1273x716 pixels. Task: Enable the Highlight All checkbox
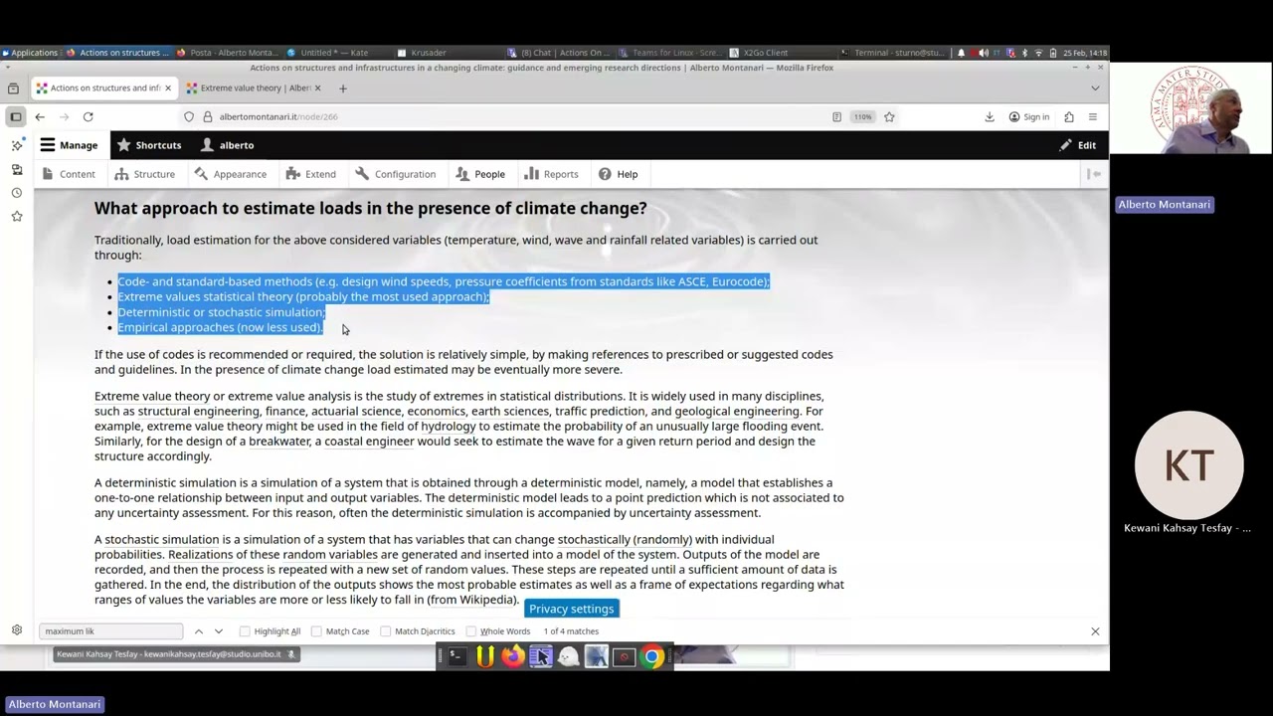click(x=245, y=631)
